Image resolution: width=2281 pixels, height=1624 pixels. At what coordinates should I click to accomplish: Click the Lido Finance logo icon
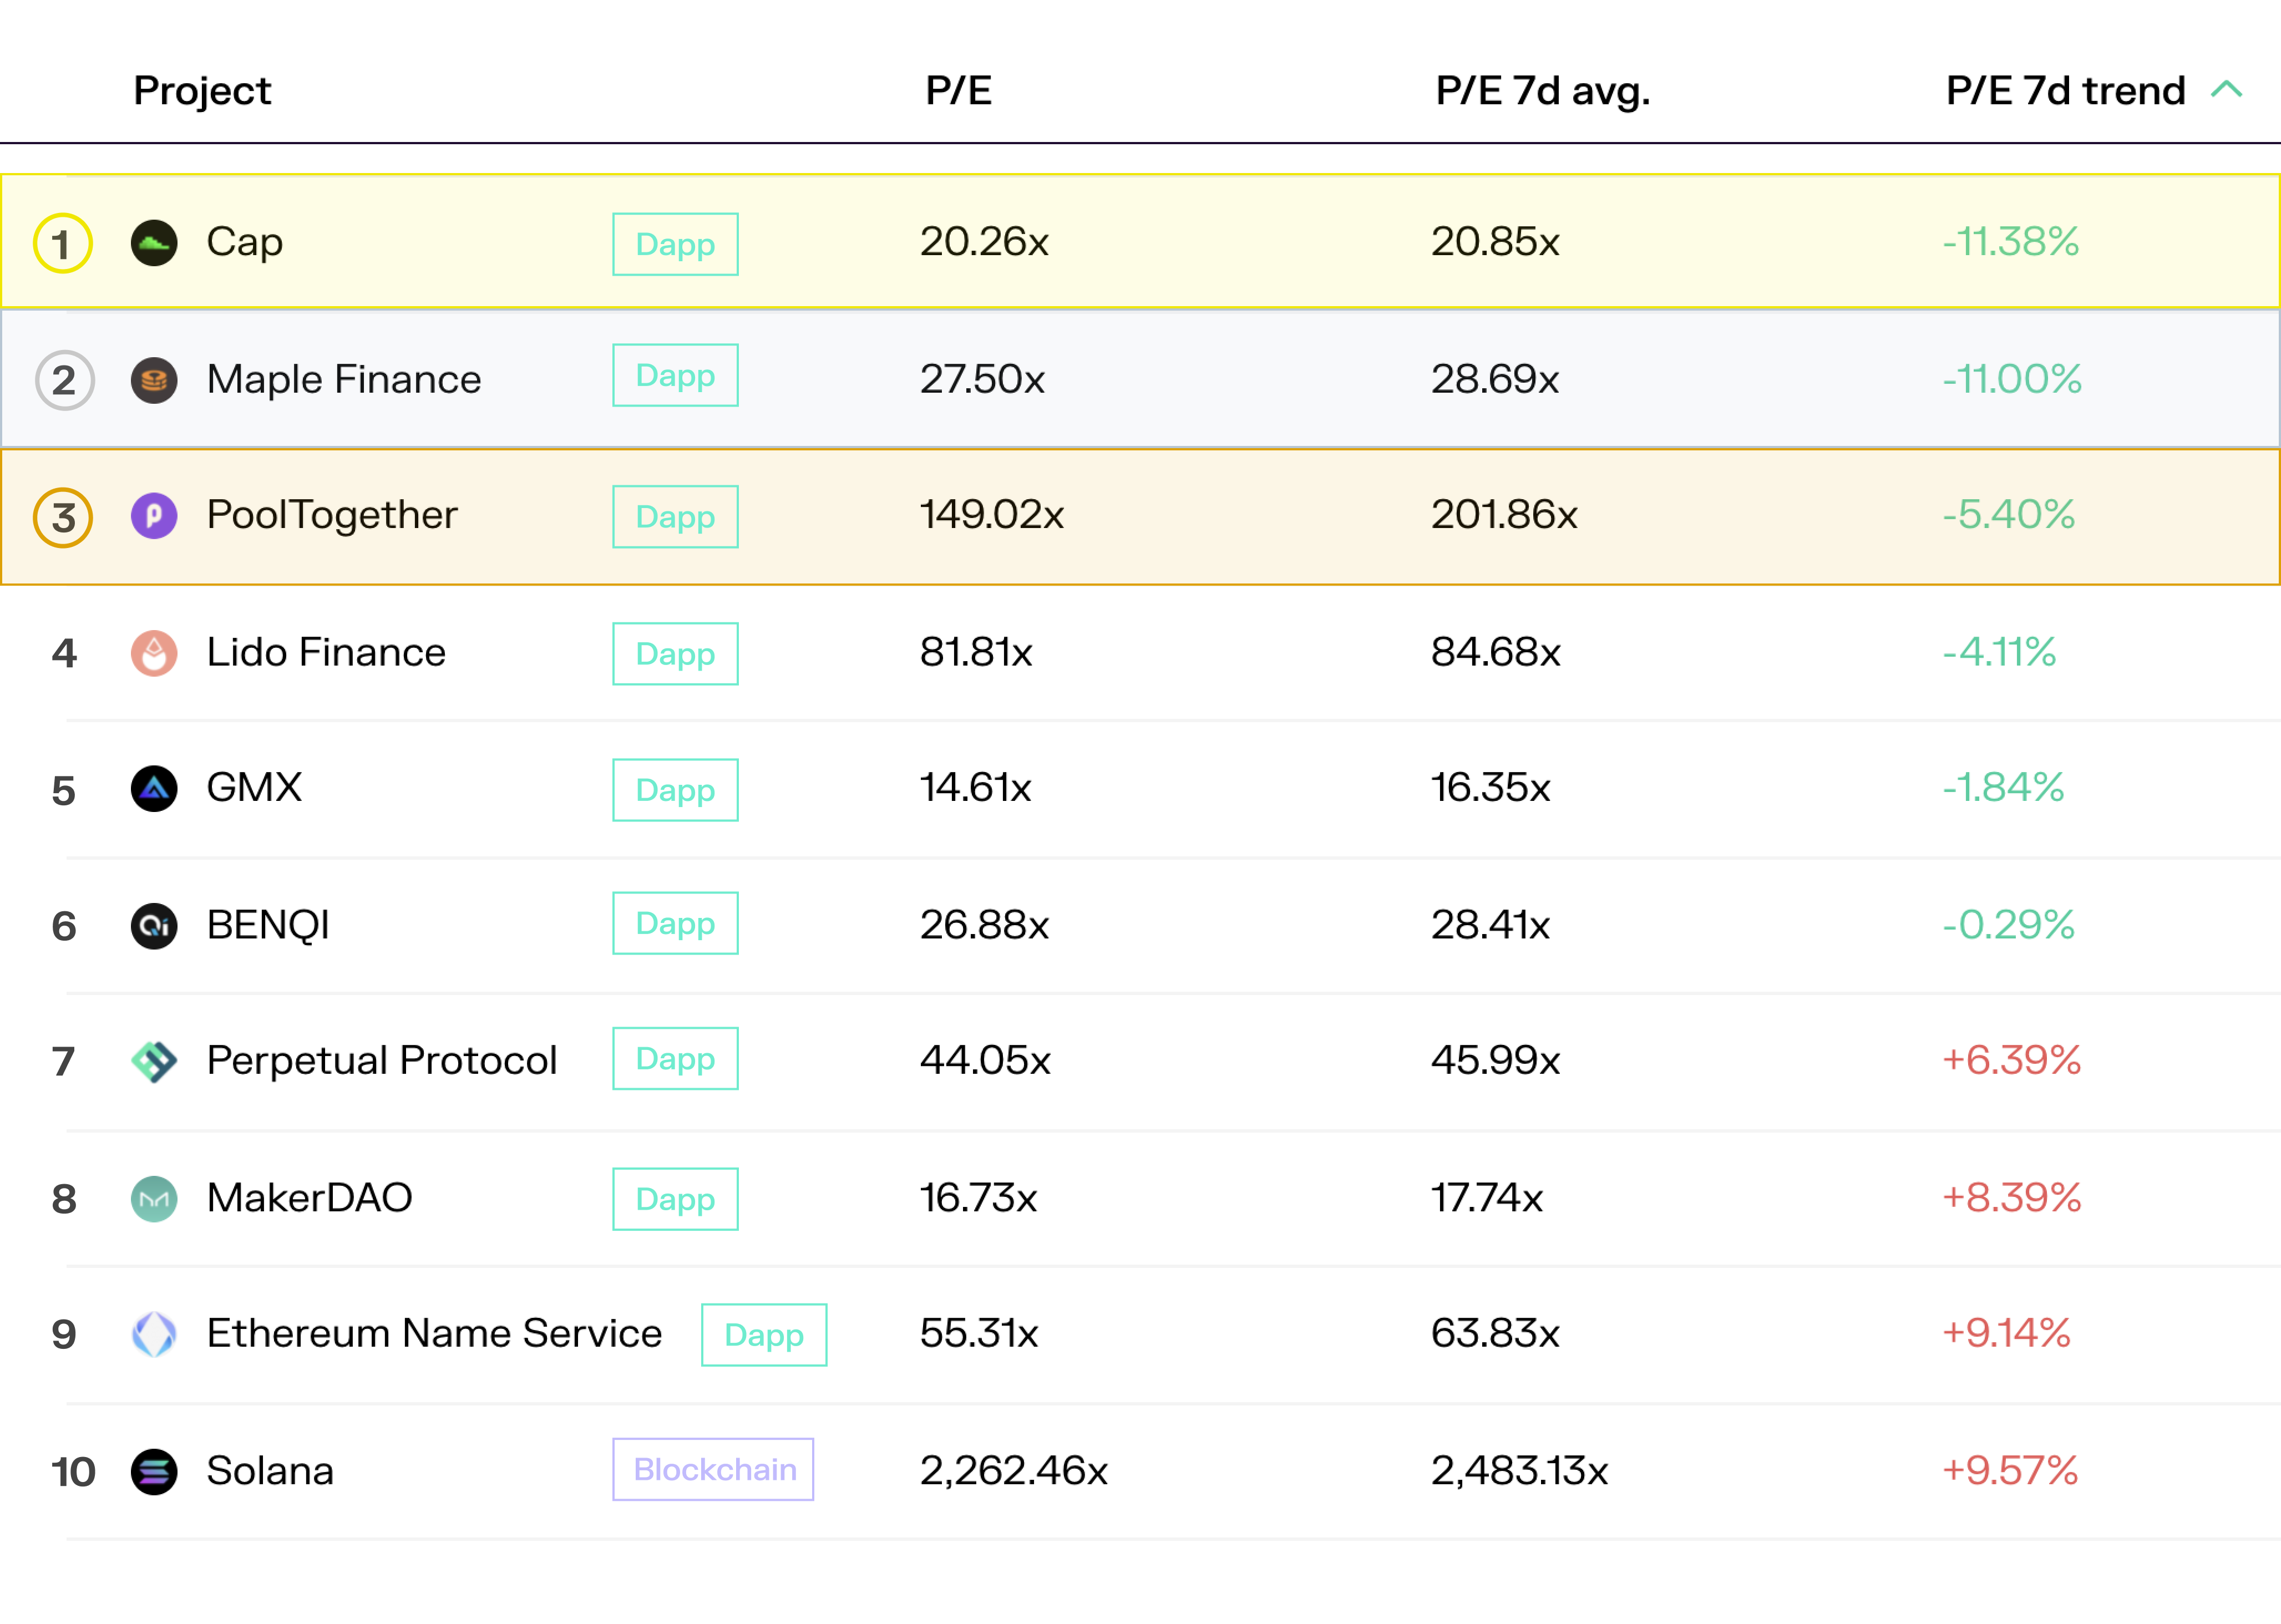click(x=154, y=653)
